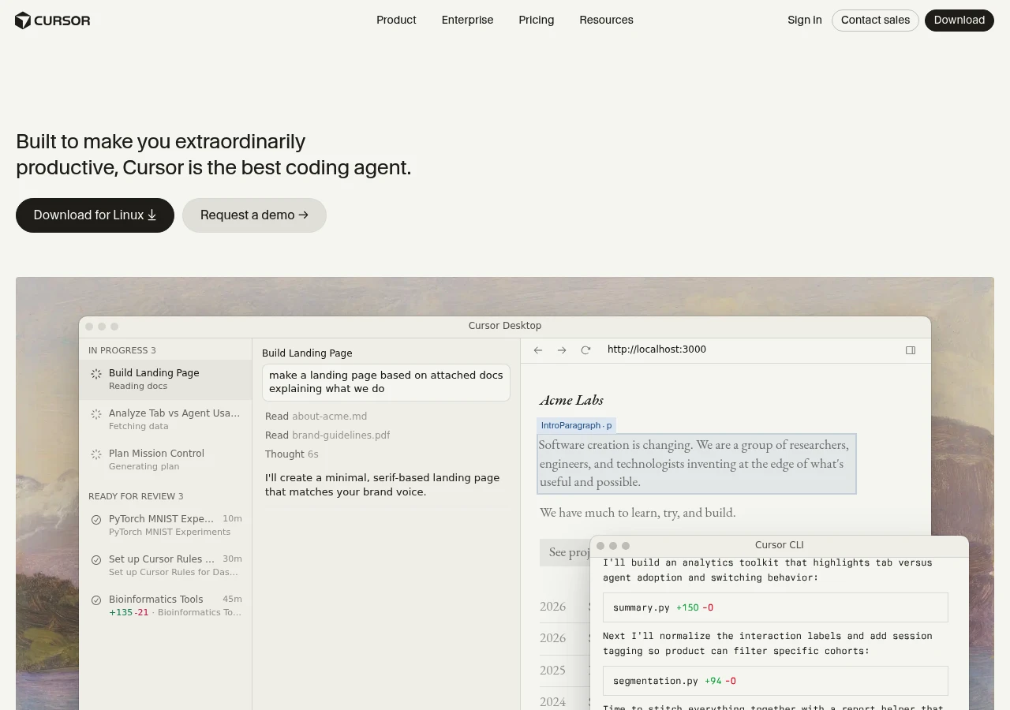Select the Build Landing Page task
The height and width of the screenshot is (710, 1010).
(166, 380)
